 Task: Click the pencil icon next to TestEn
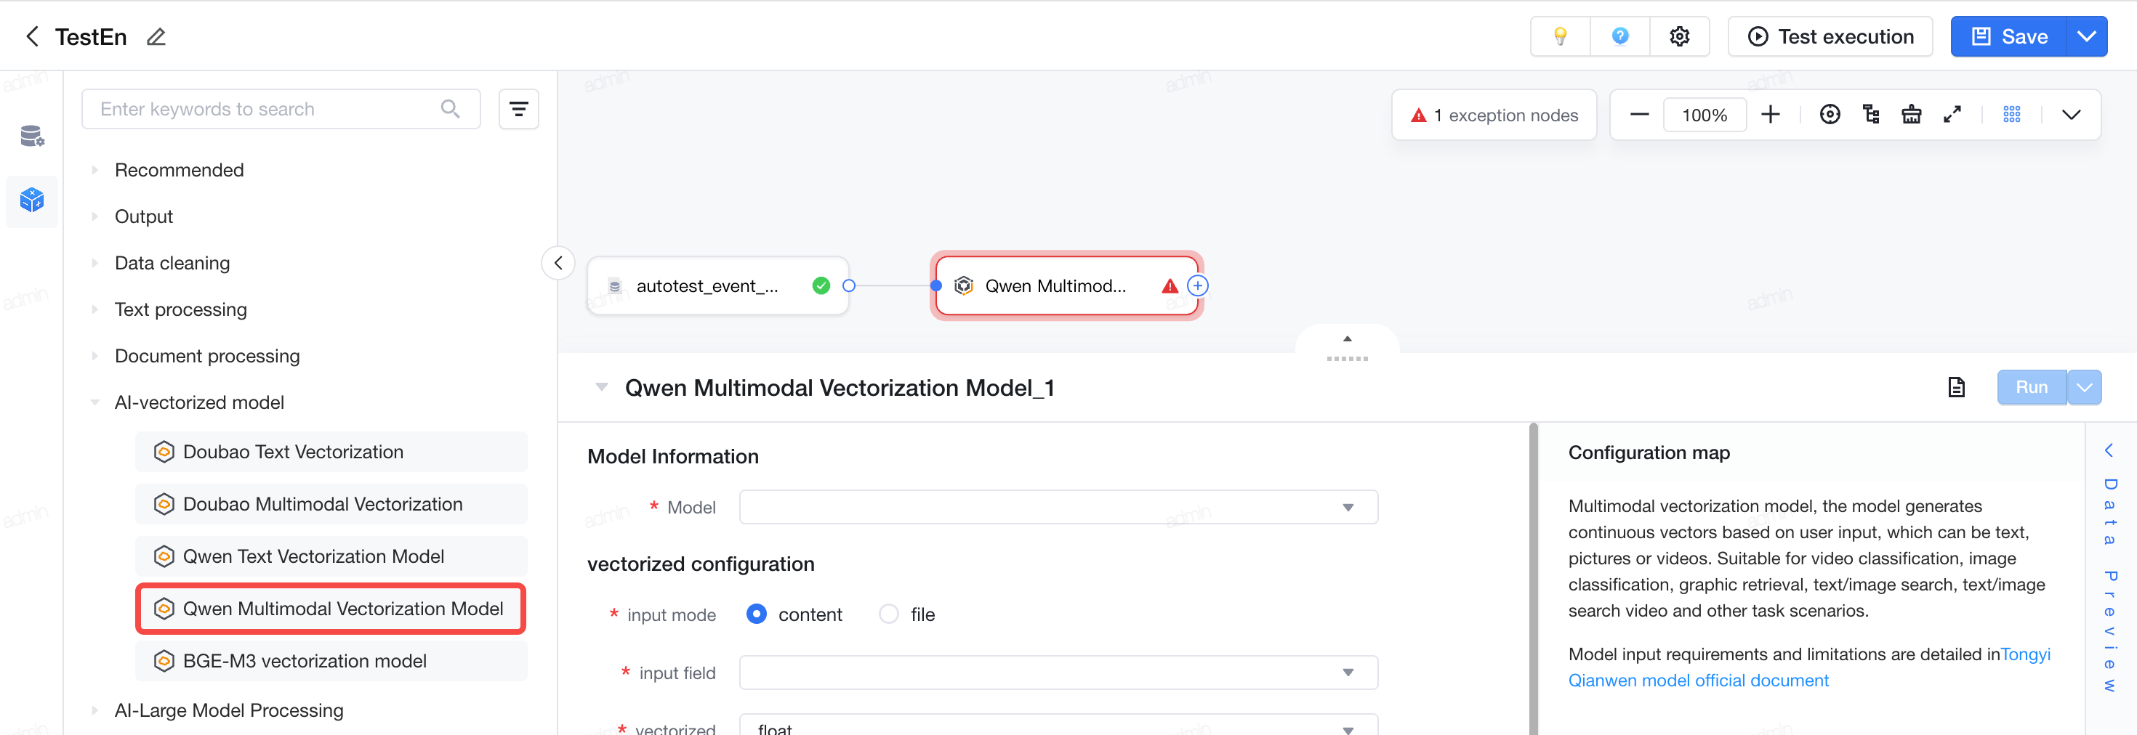tap(156, 36)
